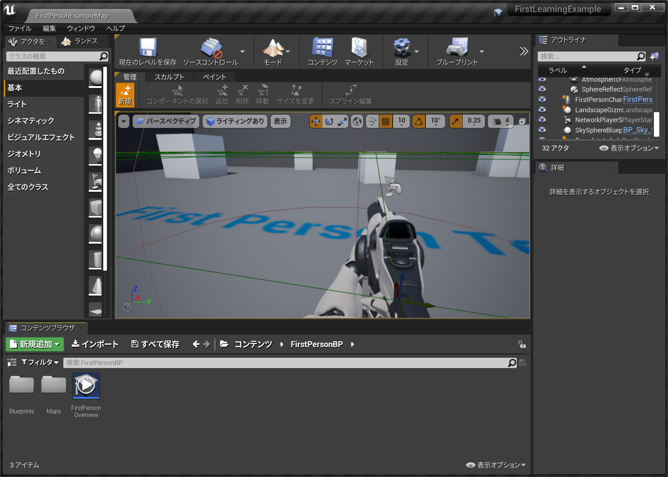Open camera speed 4 dropdown
The image size is (668, 477).
pyautogui.click(x=501, y=121)
